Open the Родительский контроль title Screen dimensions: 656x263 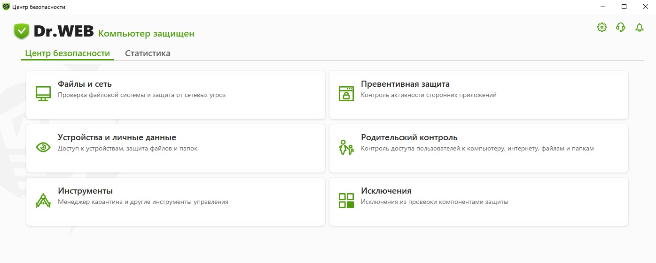[409, 138]
